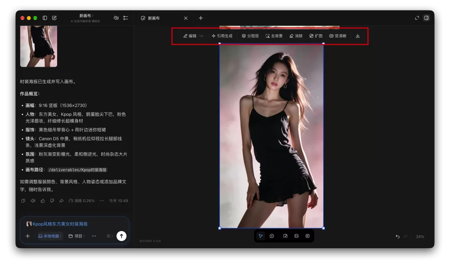This screenshot has width=450, height=269.
Task: Open the 本地电脑 source selector
Action: 50,236
